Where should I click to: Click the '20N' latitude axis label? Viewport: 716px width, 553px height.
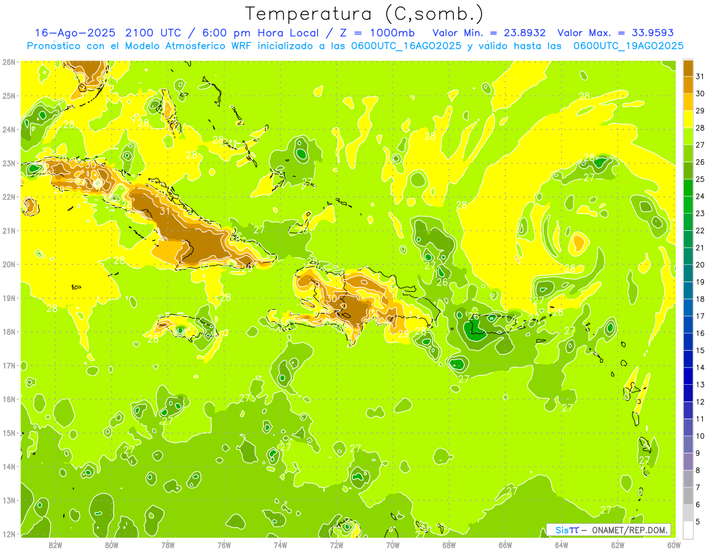pos(9,264)
